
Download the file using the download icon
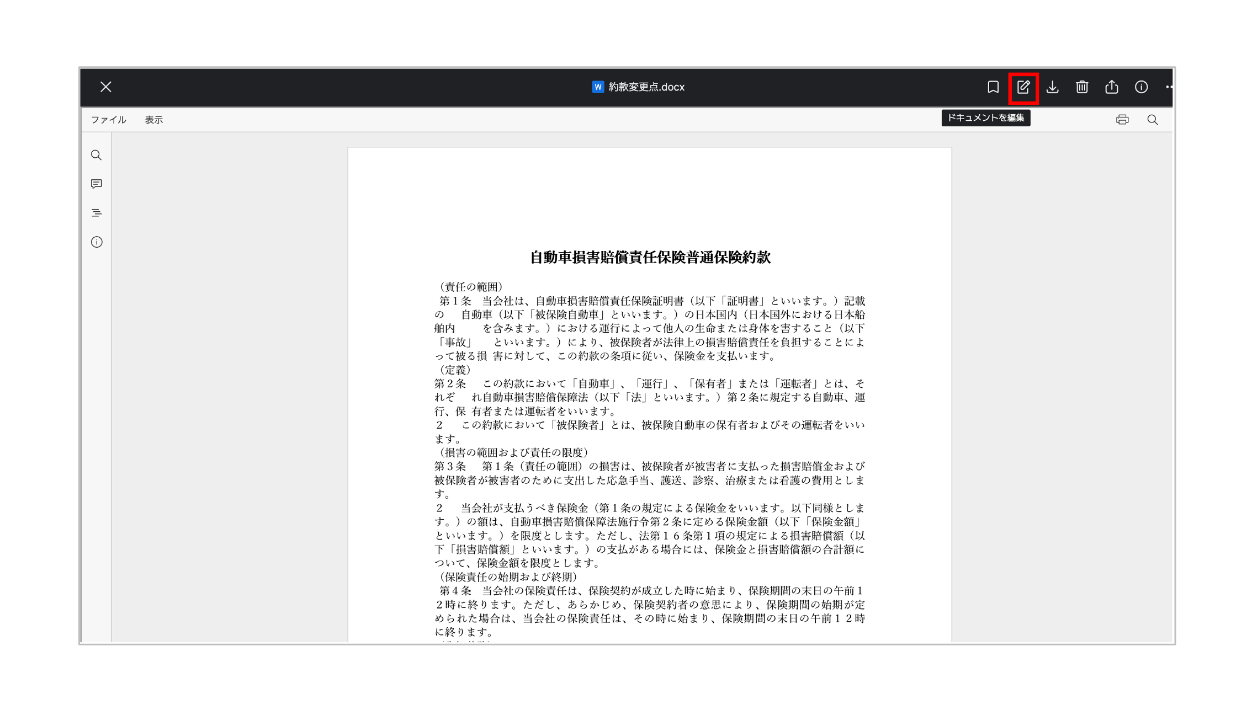pyautogui.click(x=1053, y=87)
